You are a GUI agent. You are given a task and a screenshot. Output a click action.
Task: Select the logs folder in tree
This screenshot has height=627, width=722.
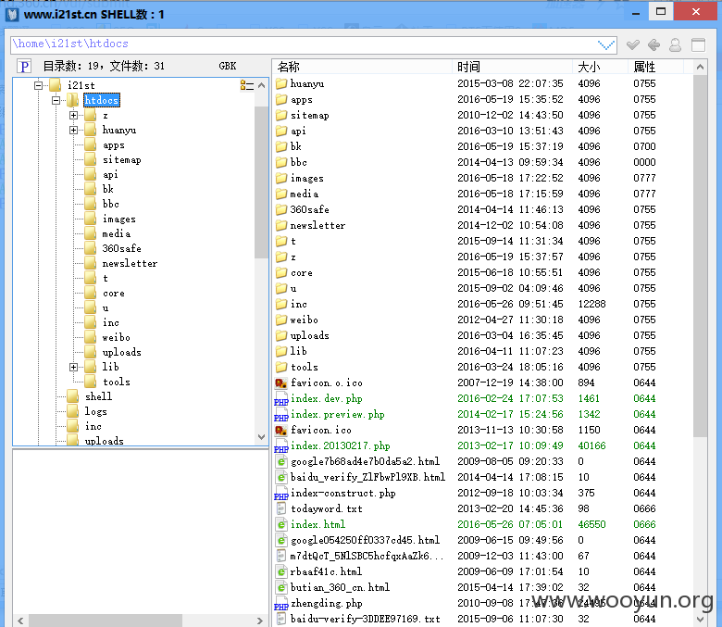(95, 411)
